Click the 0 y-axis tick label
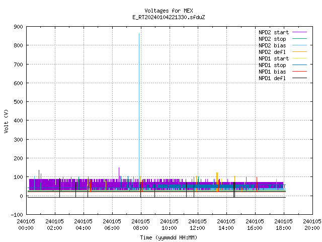This screenshot has width=322, height=242. click(x=21, y=196)
